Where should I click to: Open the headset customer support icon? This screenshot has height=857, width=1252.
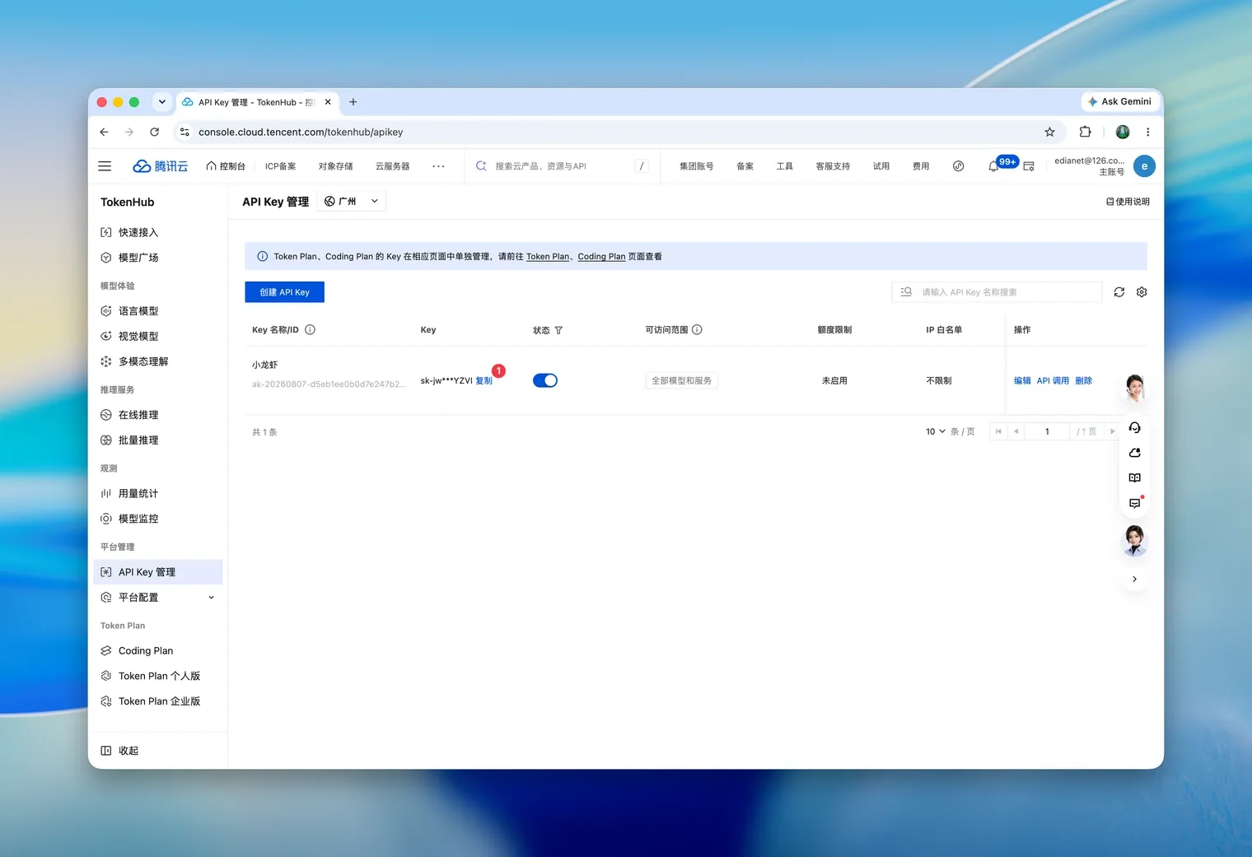click(1134, 427)
